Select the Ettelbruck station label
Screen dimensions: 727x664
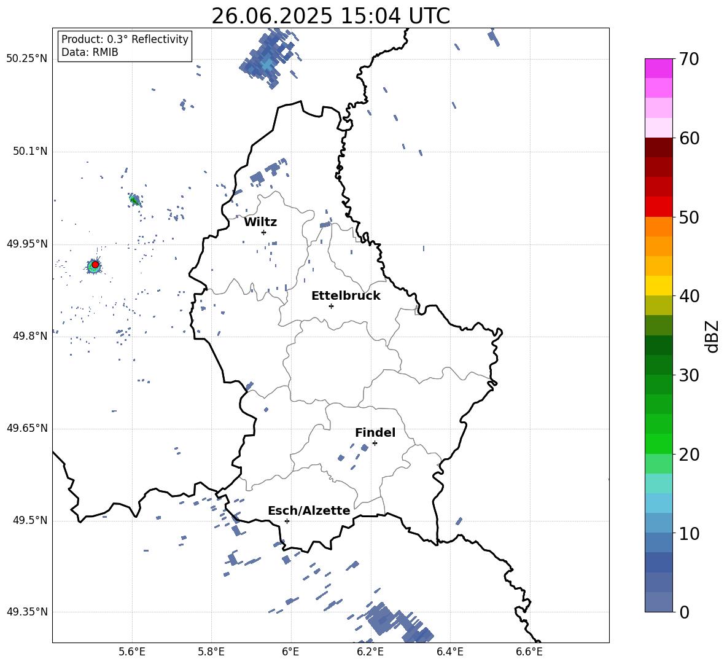(346, 296)
